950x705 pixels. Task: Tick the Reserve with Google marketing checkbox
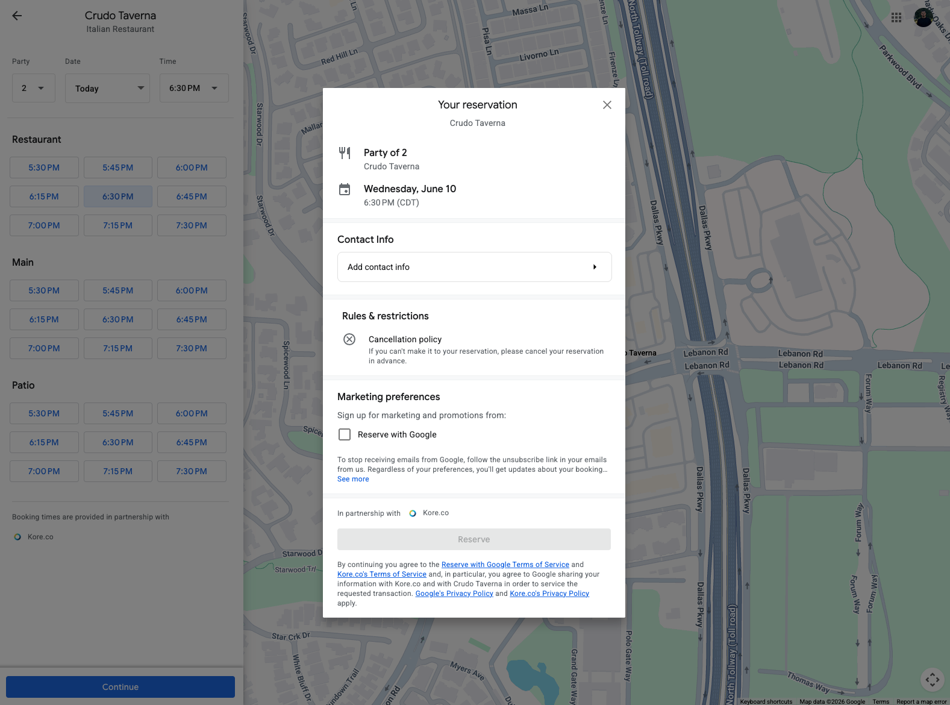point(345,434)
